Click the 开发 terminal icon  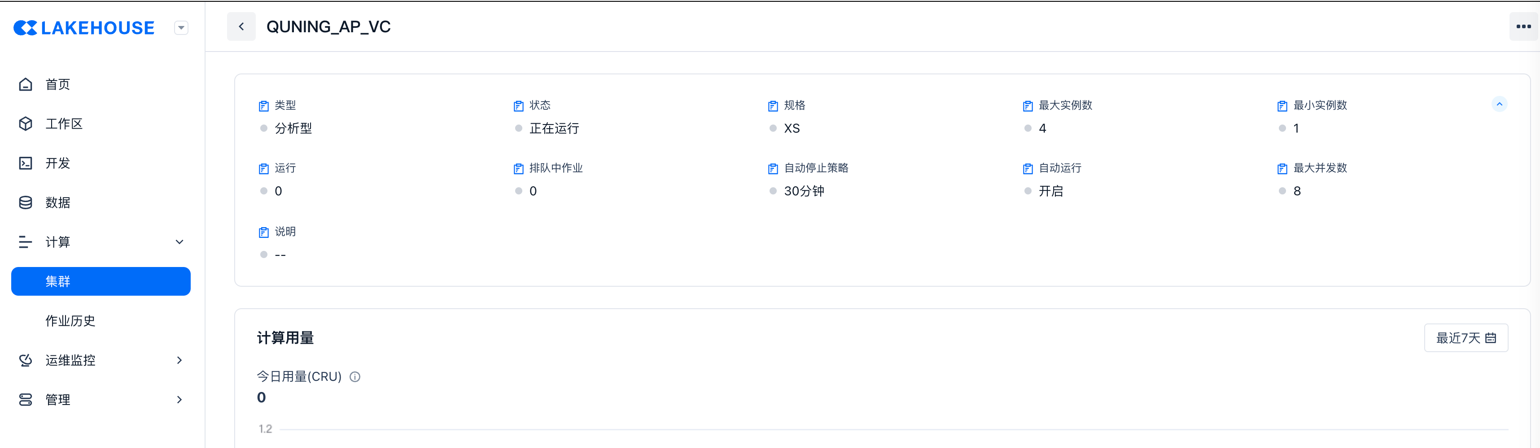[26, 164]
